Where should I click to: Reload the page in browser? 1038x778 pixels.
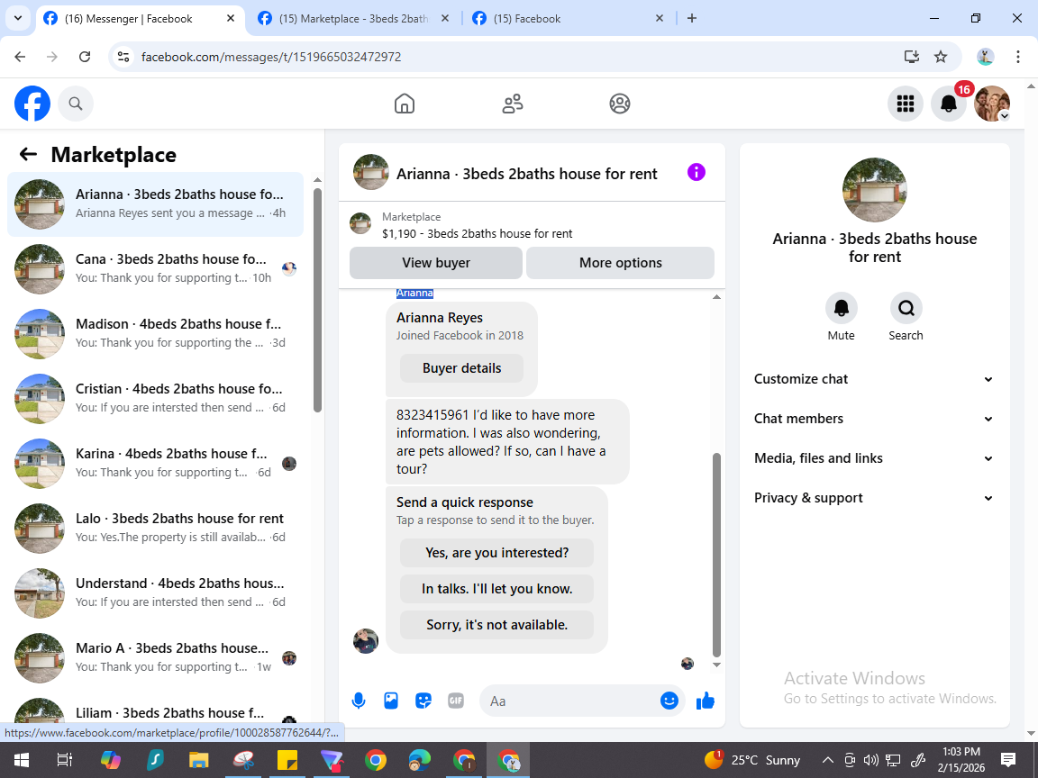(85, 57)
